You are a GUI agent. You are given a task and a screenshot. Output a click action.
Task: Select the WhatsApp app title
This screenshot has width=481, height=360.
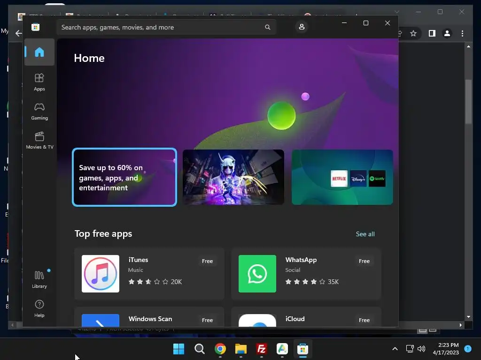coord(301,260)
